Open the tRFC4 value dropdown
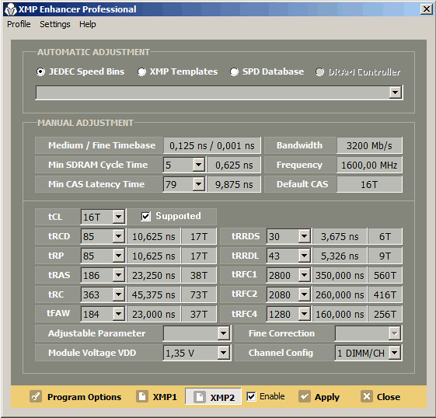Screen dimensions: 436x418 (x=304, y=314)
